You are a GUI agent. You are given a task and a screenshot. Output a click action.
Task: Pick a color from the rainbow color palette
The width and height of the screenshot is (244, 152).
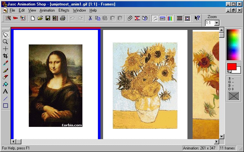[x=233, y=45]
